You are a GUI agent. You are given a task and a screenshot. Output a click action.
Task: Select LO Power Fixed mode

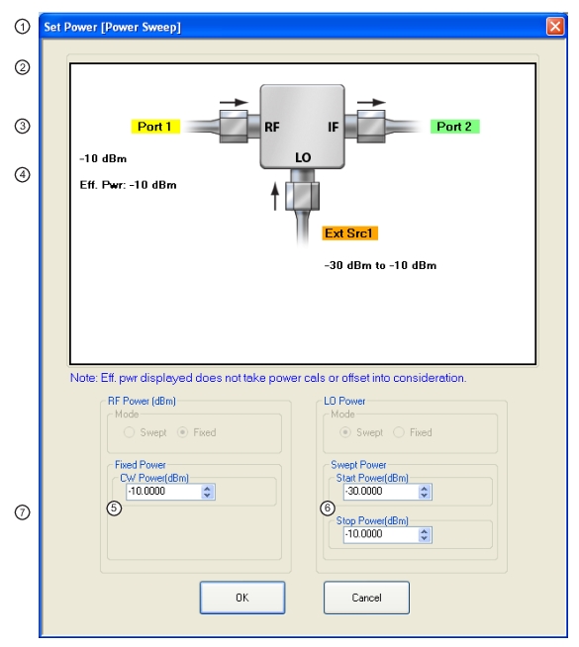point(399,432)
